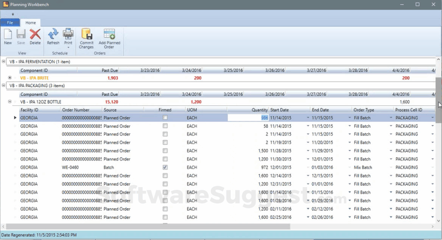Click the Quantity column header
The width and height of the screenshot is (442, 240).
(x=259, y=110)
